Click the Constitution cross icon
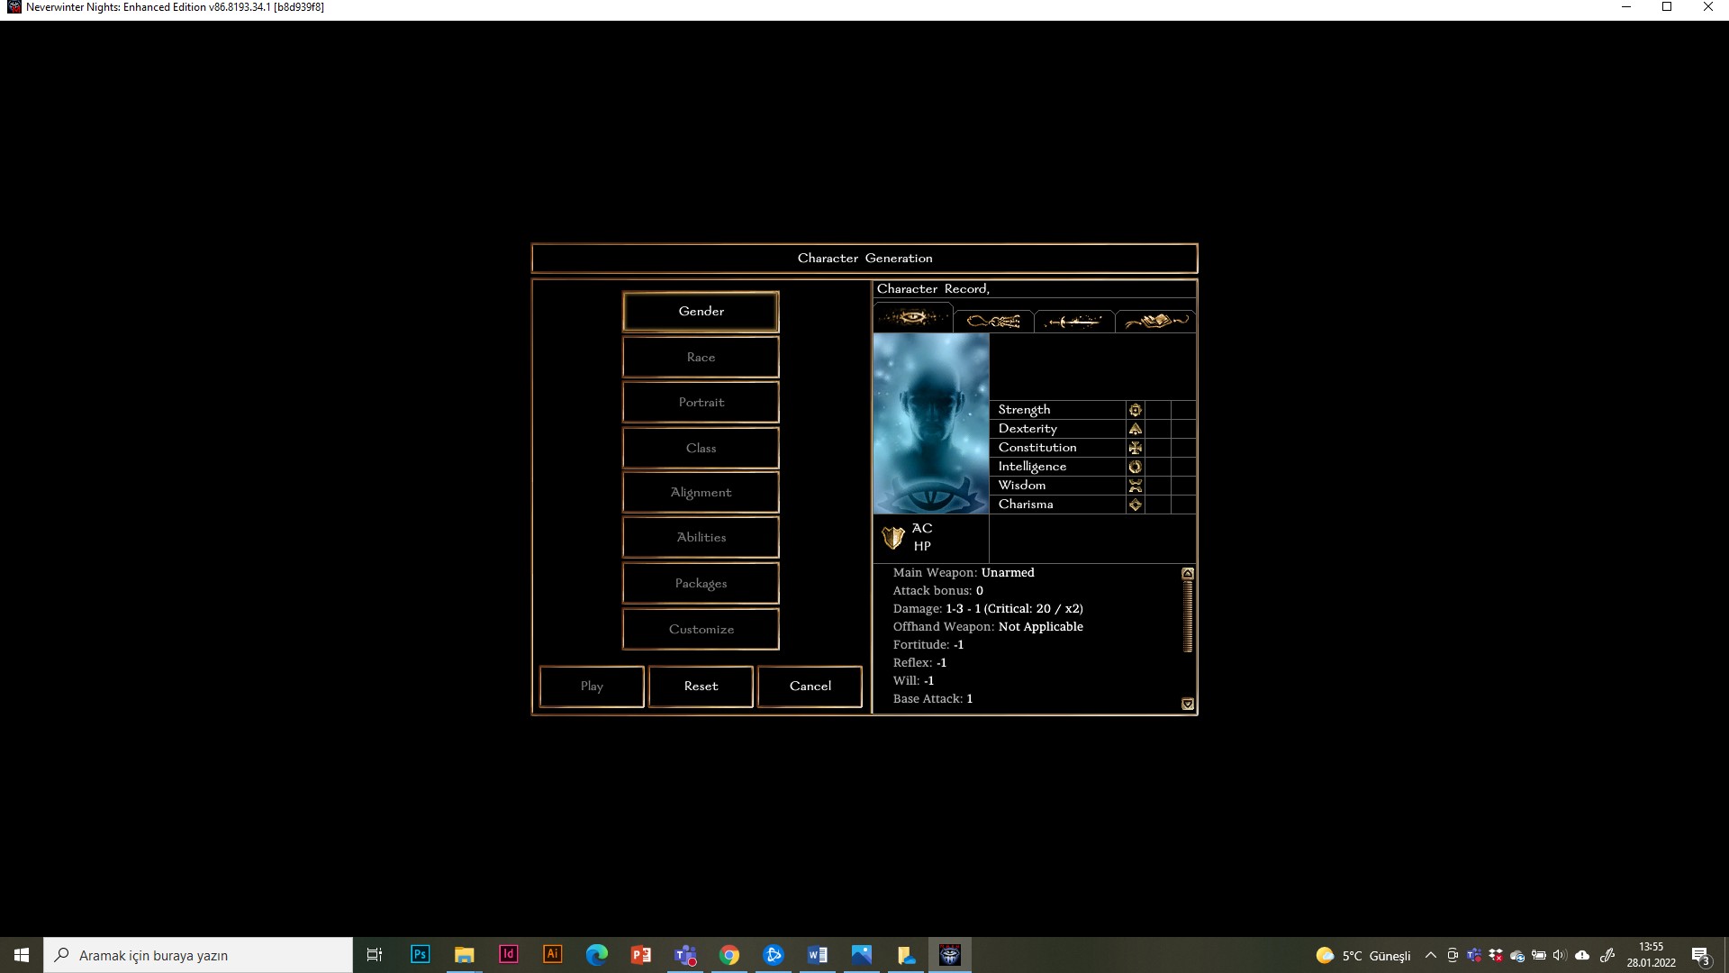This screenshot has height=973, width=1729. [1135, 448]
